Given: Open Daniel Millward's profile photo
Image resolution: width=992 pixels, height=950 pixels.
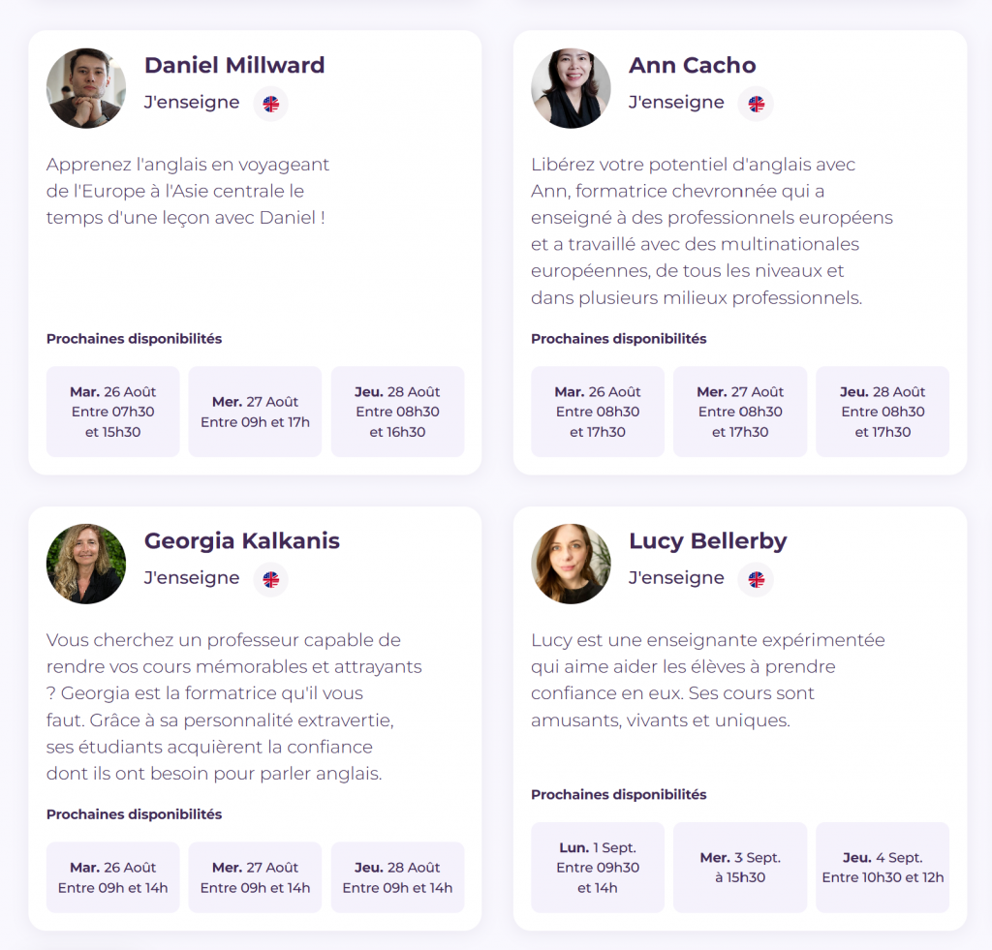Looking at the screenshot, I should 86,88.
